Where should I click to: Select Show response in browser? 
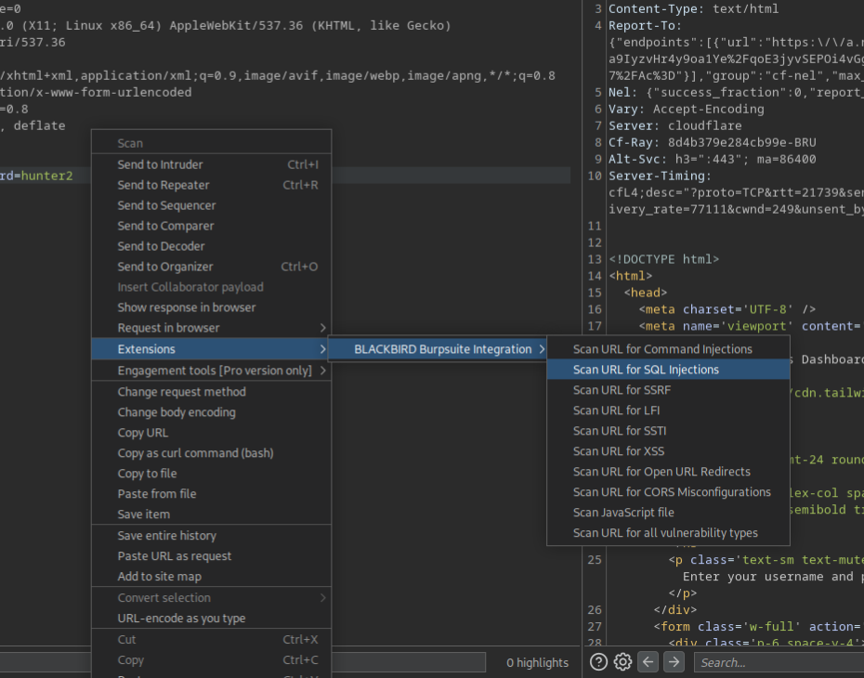click(x=186, y=307)
